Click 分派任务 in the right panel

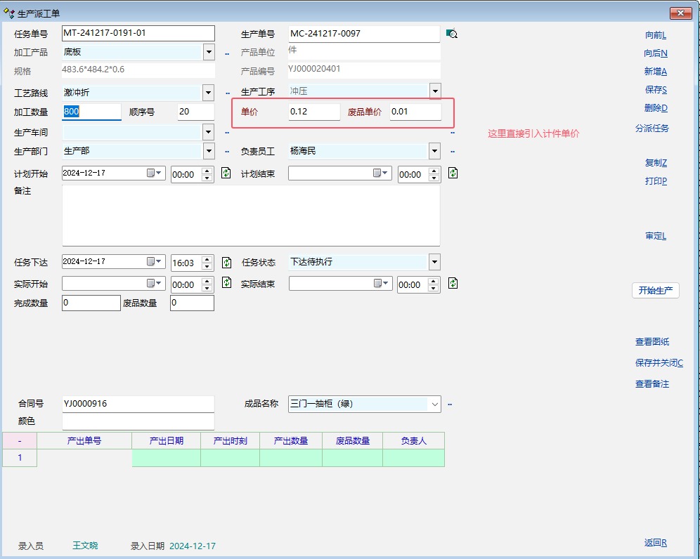(x=652, y=129)
